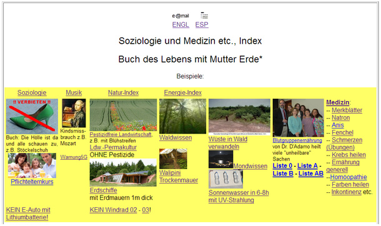The width and height of the screenshot is (381, 226).
Task: Click the Earthship house photo
Action: (x=123, y=172)
